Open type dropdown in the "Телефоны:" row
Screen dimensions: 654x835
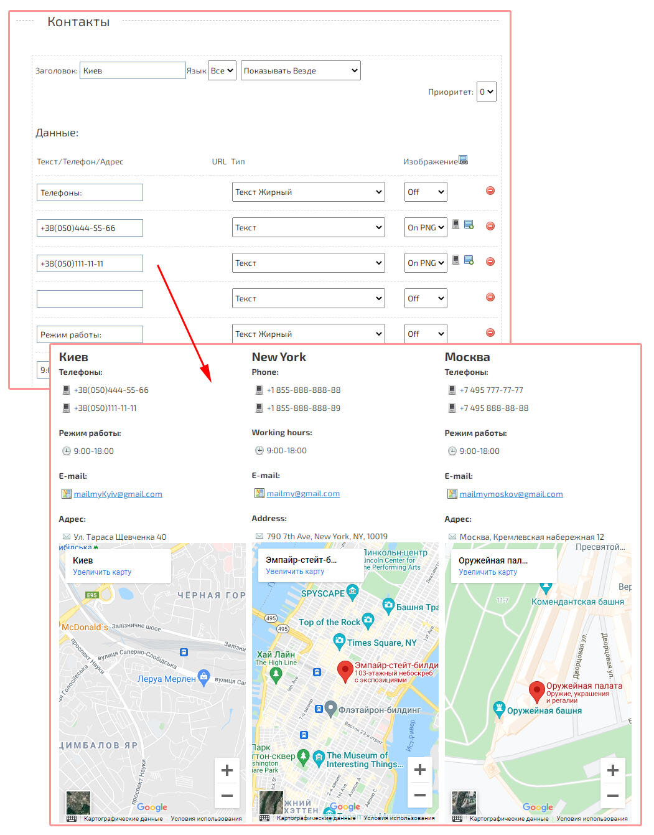coord(309,192)
